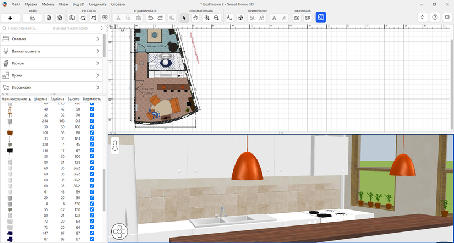The width and height of the screenshot is (454, 243).
Task: Click the second document icon in ФАЙЛ group
Action: pyautogui.click(x=59, y=18)
